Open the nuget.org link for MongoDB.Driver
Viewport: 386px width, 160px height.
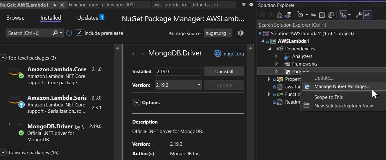click(x=234, y=54)
